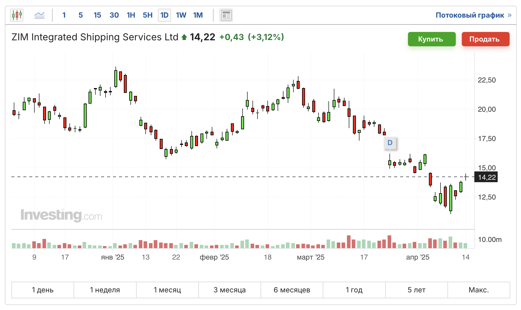The width and height of the screenshot is (521, 310).
Task: Choose the 30 minute interval
Action: point(114,15)
